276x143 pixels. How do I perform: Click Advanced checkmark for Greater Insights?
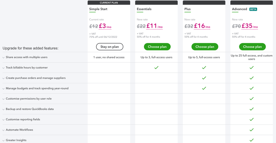251,140
